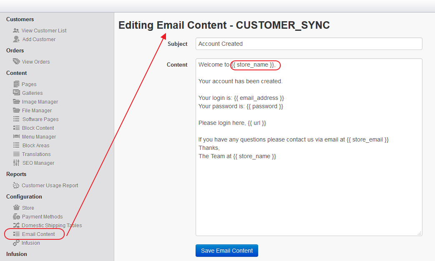This screenshot has height=261, width=435.
Task: Click the 'Thanks,' line in content
Action: 209,148
